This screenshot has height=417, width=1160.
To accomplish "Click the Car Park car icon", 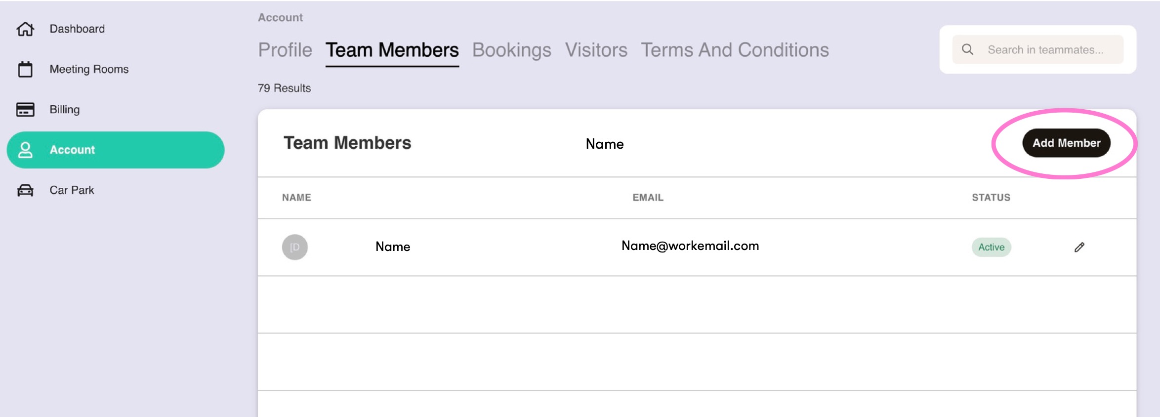I will tap(25, 190).
